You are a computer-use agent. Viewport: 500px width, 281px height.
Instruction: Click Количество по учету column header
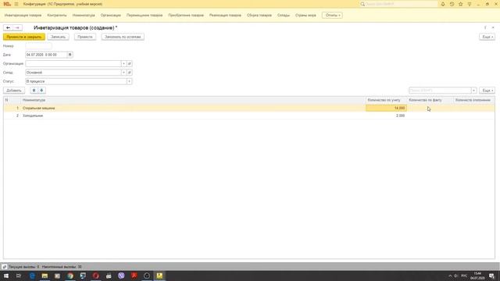tap(386, 100)
